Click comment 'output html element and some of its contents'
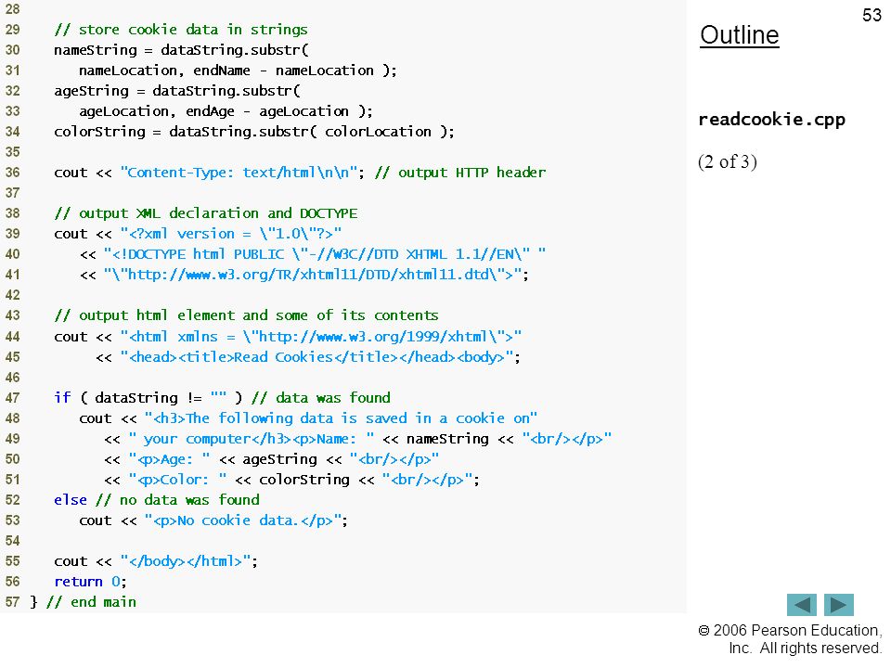The width and height of the screenshot is (891, 668). [246, 315]
